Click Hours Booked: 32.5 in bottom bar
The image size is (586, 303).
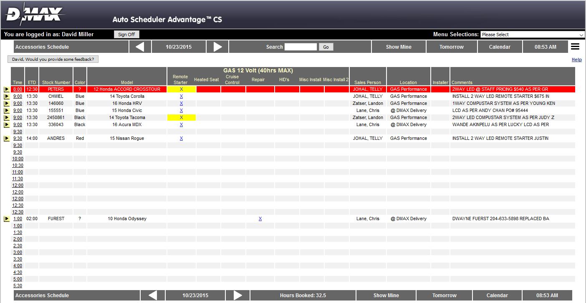pos(303,295)
